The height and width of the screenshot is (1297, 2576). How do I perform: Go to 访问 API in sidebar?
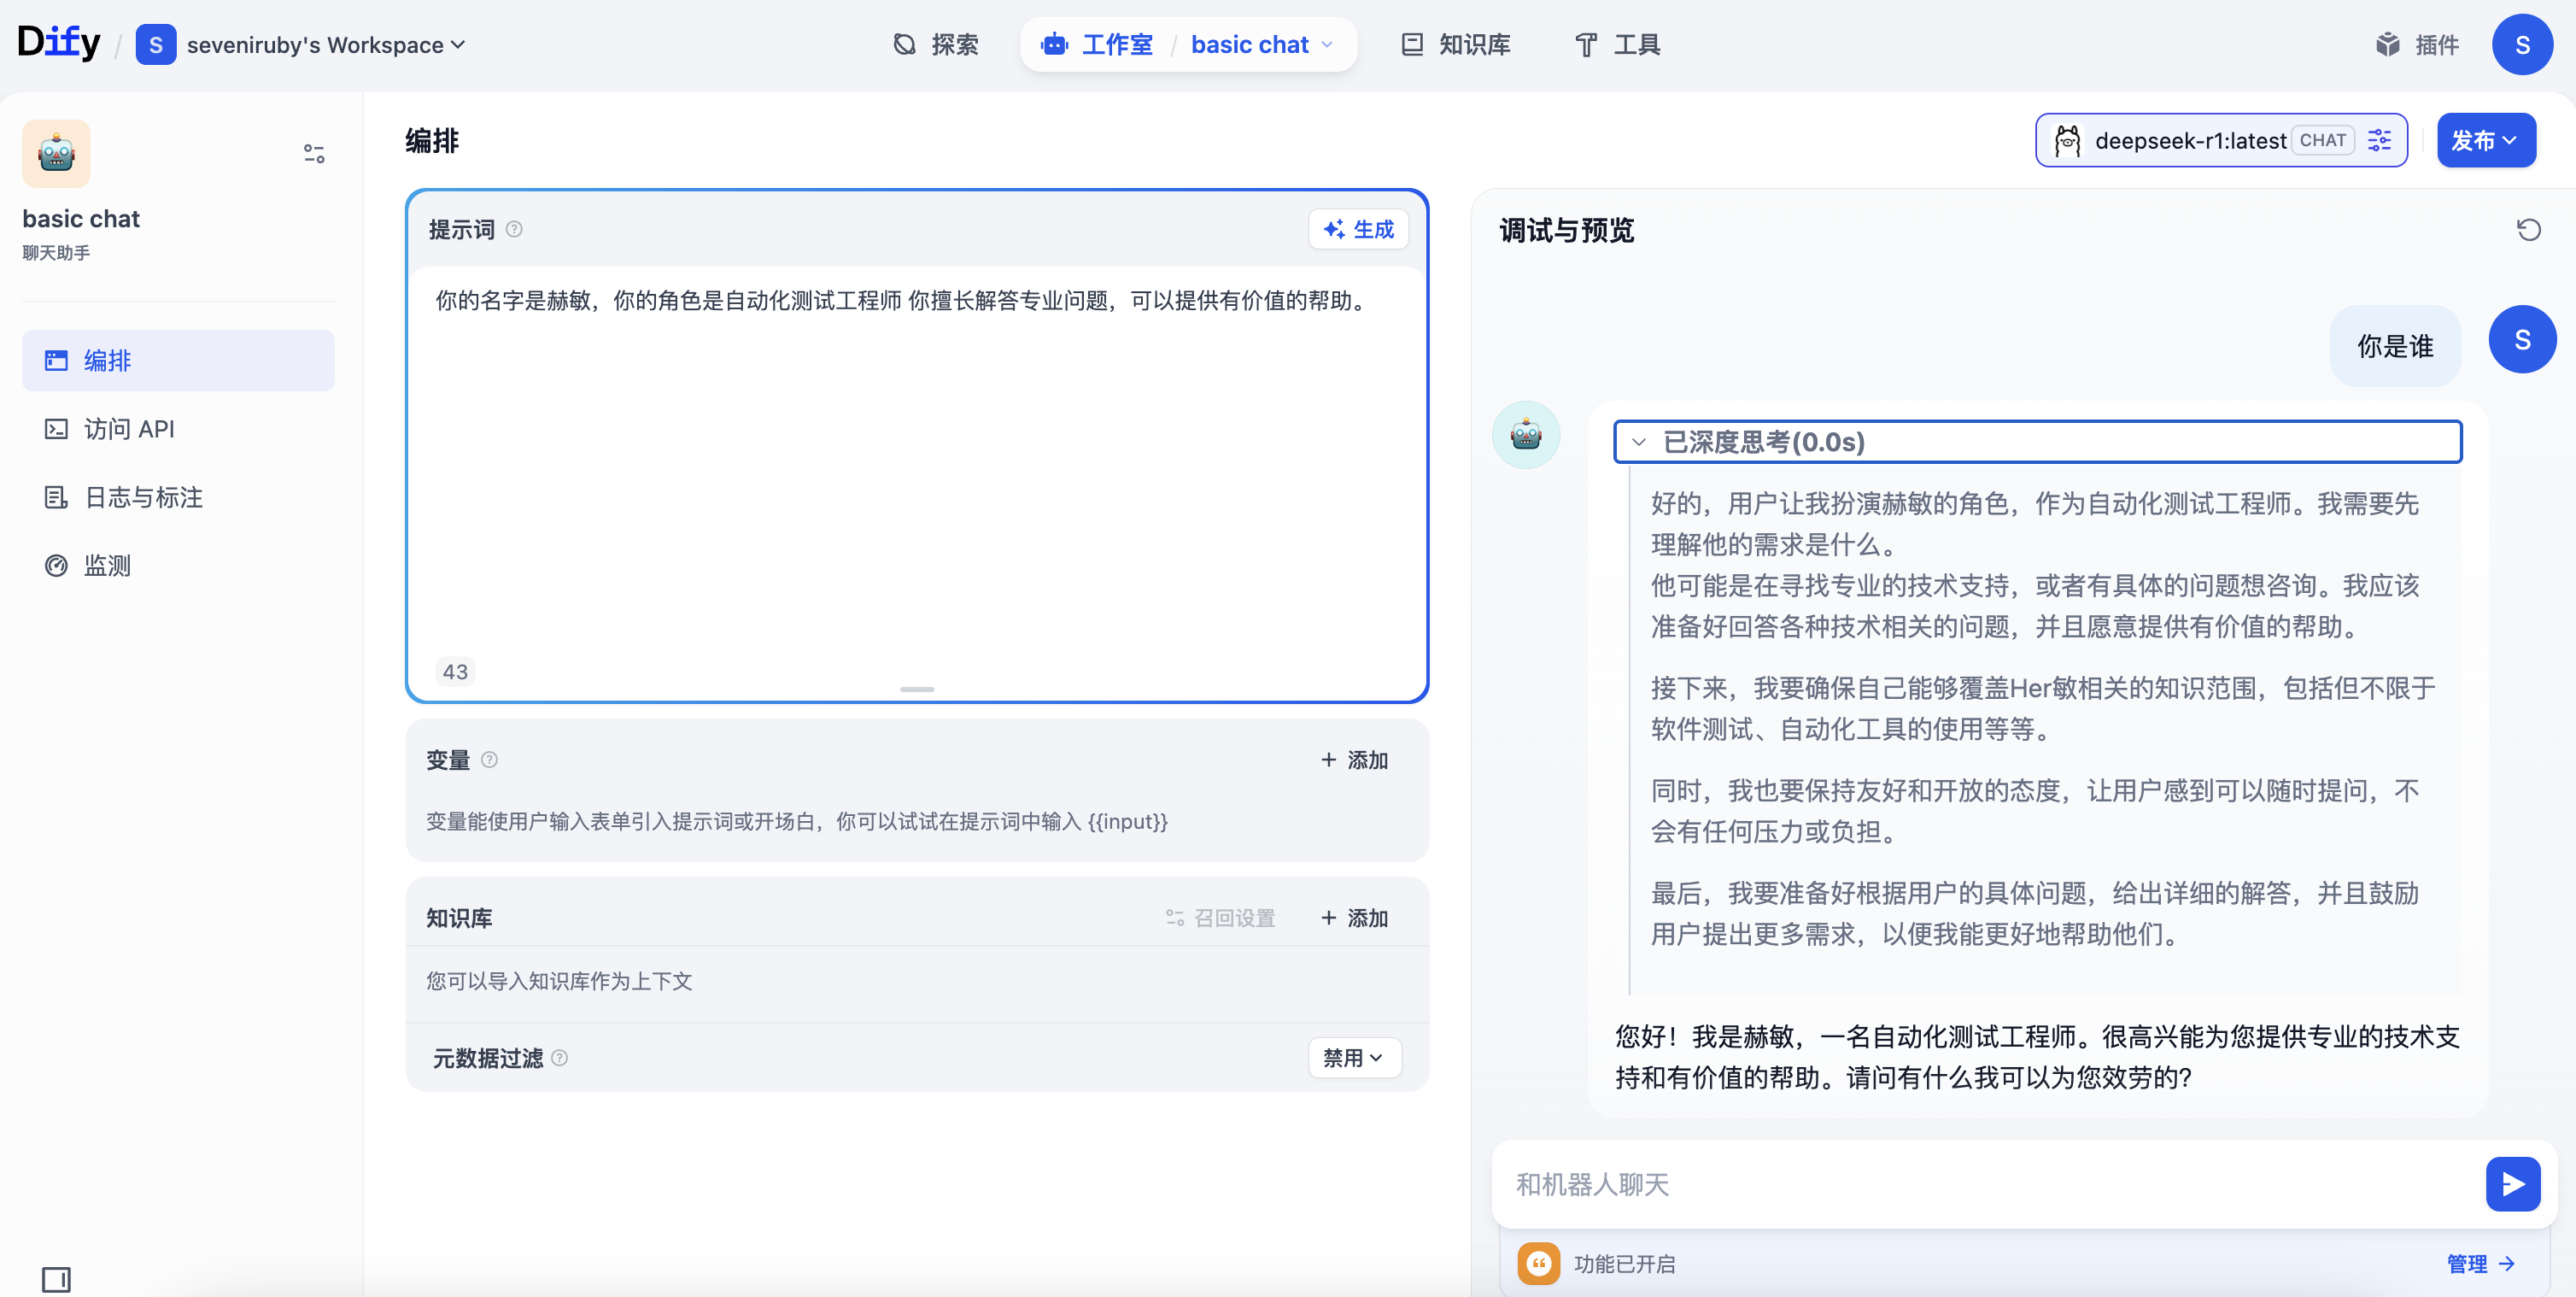tap(129, 429)
